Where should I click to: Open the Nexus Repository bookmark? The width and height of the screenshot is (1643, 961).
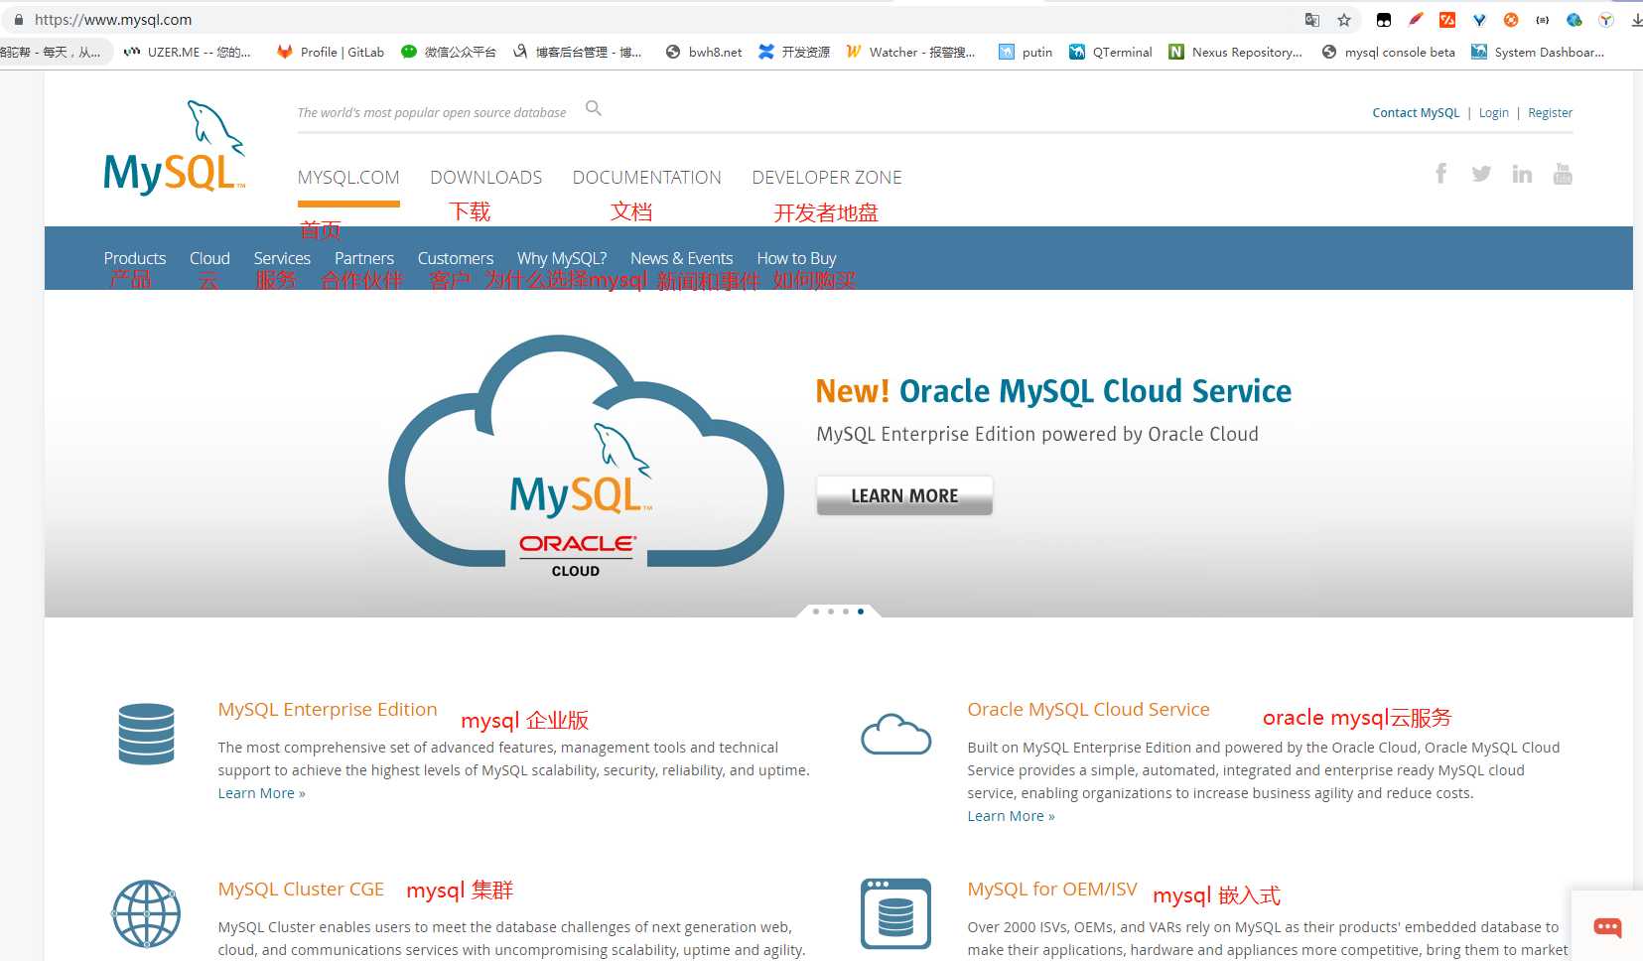coord(1235,52)
